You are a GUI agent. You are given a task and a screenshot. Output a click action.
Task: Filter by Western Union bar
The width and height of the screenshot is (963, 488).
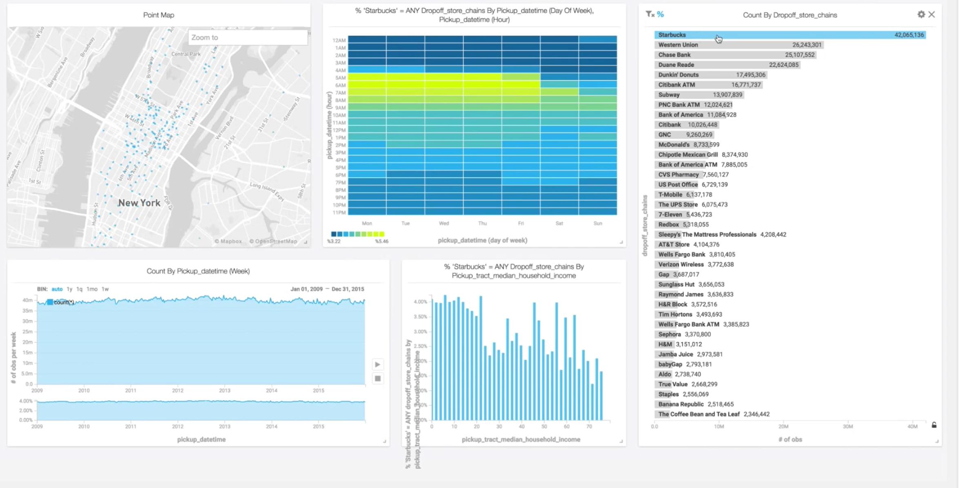tap(739, 45)
